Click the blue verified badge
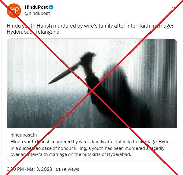This screenshot has width=183, height=175. tap(51, 7)
